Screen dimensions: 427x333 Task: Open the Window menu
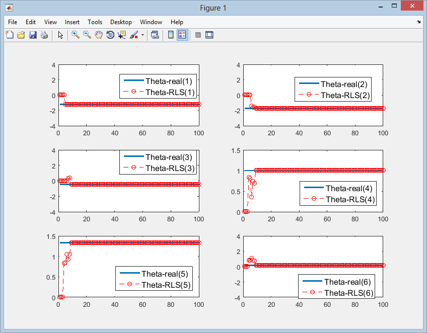coord(151,22)
